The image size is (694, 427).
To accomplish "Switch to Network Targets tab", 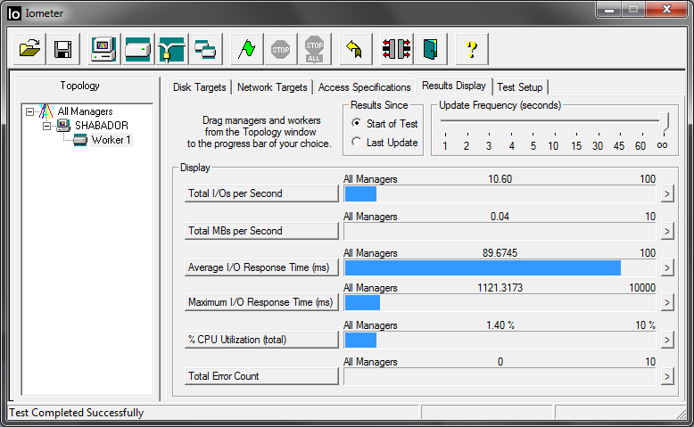I will (x=272, y=87).
